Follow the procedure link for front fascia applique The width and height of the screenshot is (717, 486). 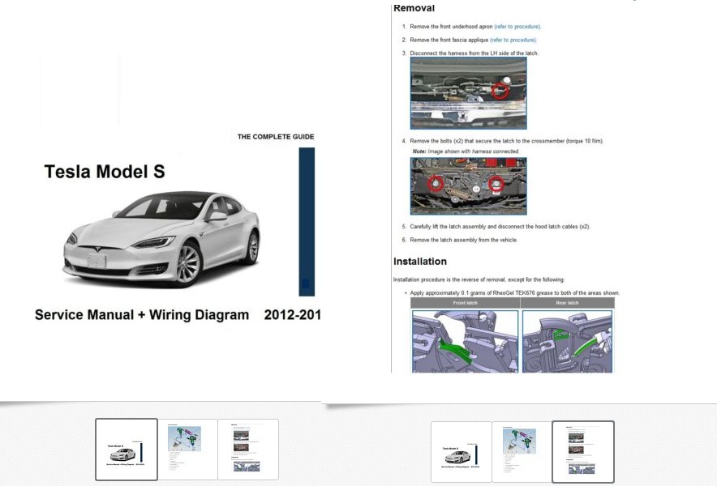pos(513,40)
